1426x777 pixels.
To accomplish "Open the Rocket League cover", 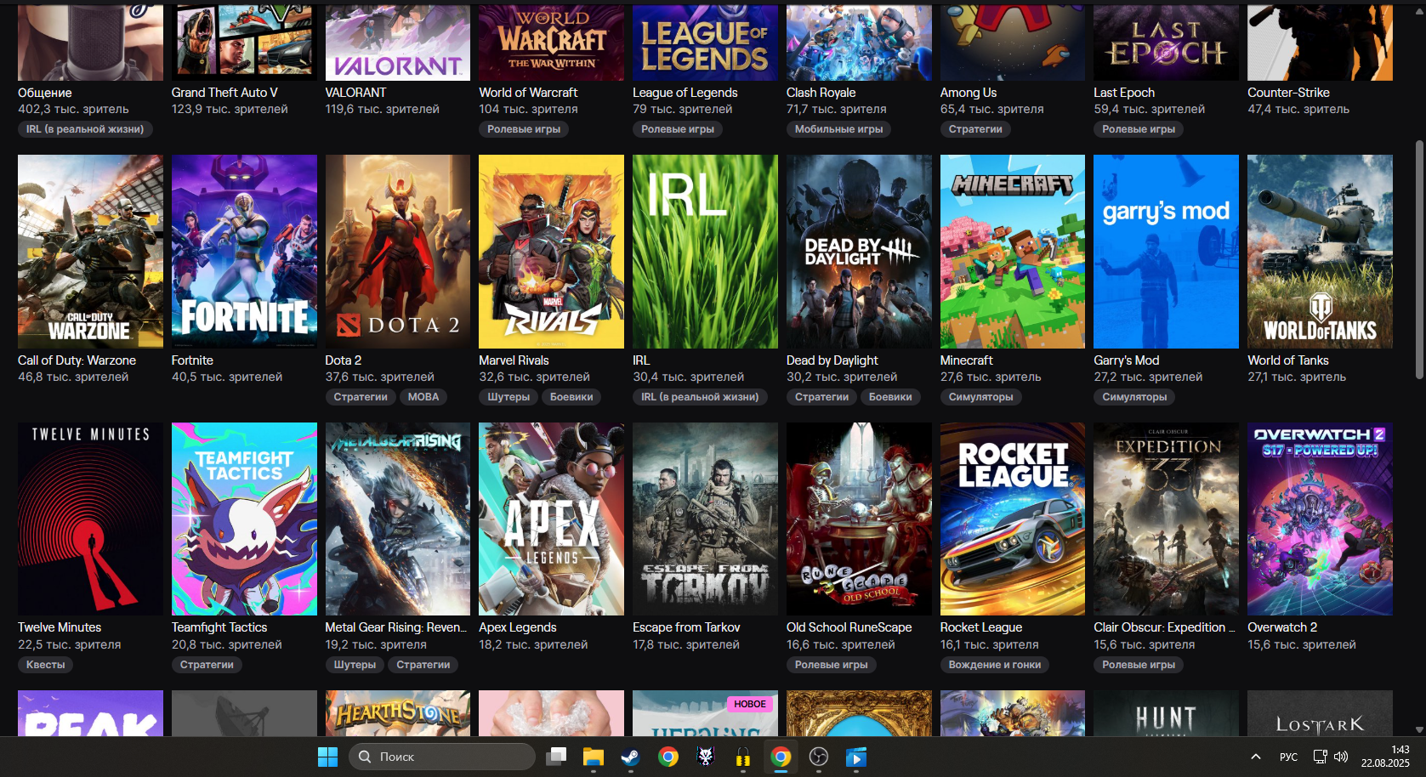I will [x=1013, y=519].
